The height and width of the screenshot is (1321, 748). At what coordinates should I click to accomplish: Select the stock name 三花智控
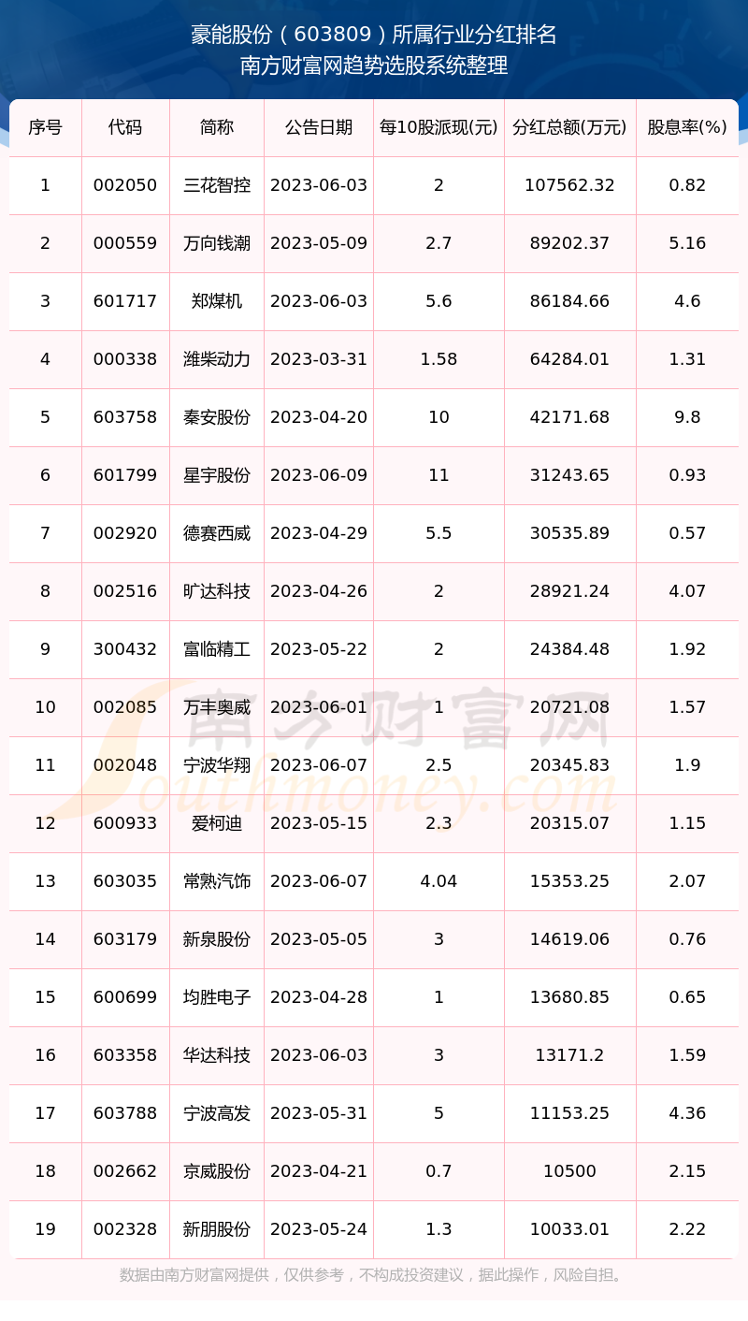[x=217, y=185]
